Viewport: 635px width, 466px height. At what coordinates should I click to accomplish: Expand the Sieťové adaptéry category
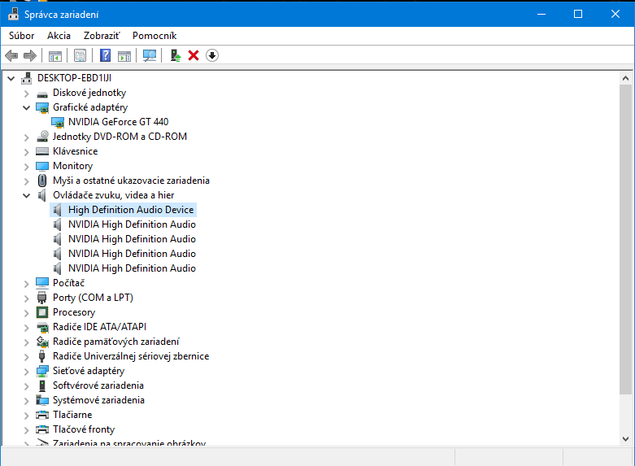[27, 371]
